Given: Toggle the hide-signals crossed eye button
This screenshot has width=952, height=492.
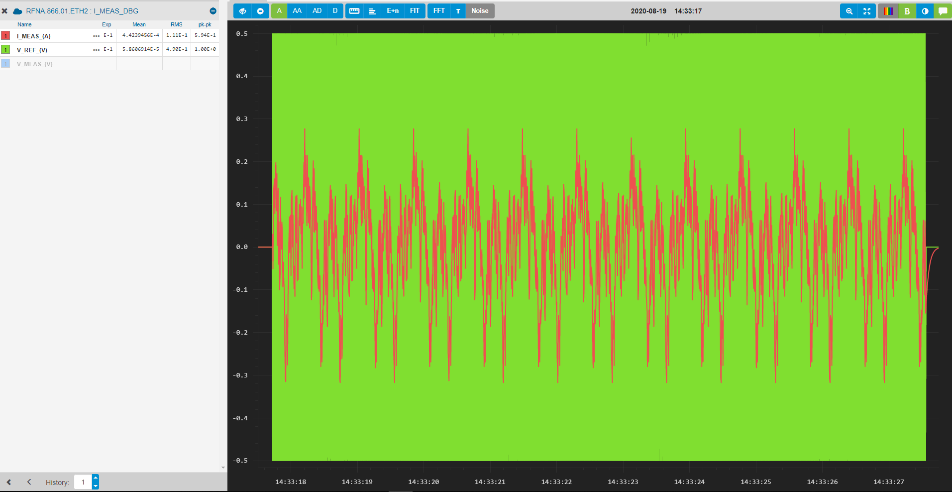Looking at the screenshot, I should (x=242, y=11).
